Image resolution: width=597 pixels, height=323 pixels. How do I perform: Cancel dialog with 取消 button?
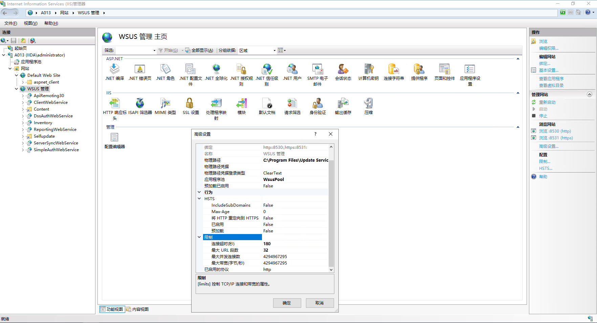[x=320, y=303]
